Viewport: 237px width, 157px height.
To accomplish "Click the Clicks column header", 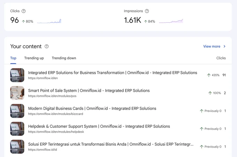I will pos(221,58).
